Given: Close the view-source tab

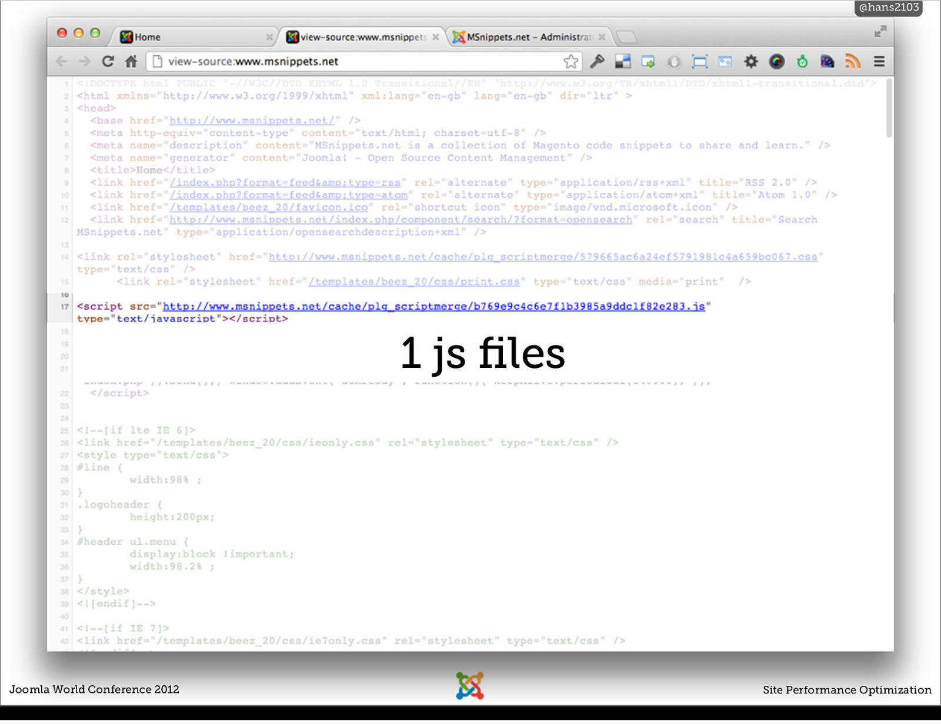Looking at the screenshot, I should coord(436,37).
